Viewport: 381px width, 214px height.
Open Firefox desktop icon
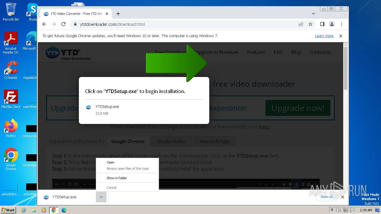tap(11, 128)
